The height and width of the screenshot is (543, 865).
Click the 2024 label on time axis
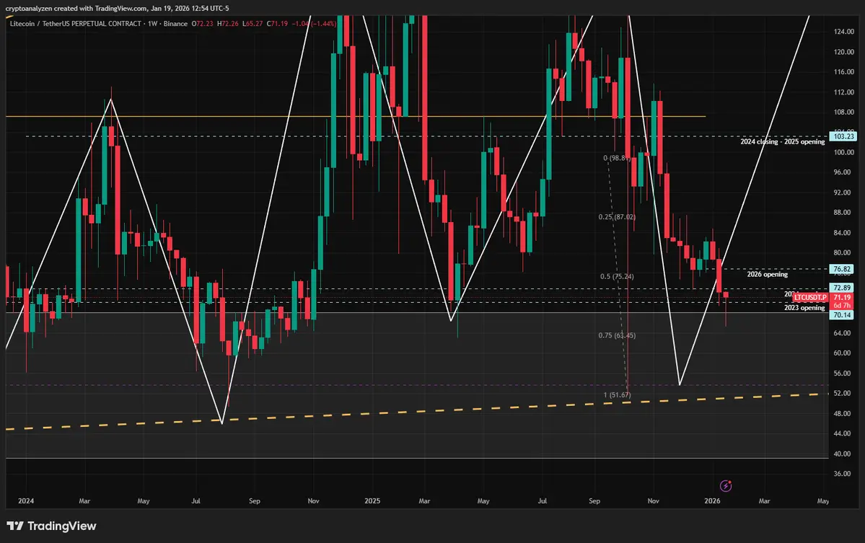coord(26,500)
